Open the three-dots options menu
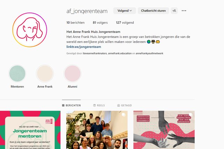Viewport: 224px width, 149px height. [184, 11]
